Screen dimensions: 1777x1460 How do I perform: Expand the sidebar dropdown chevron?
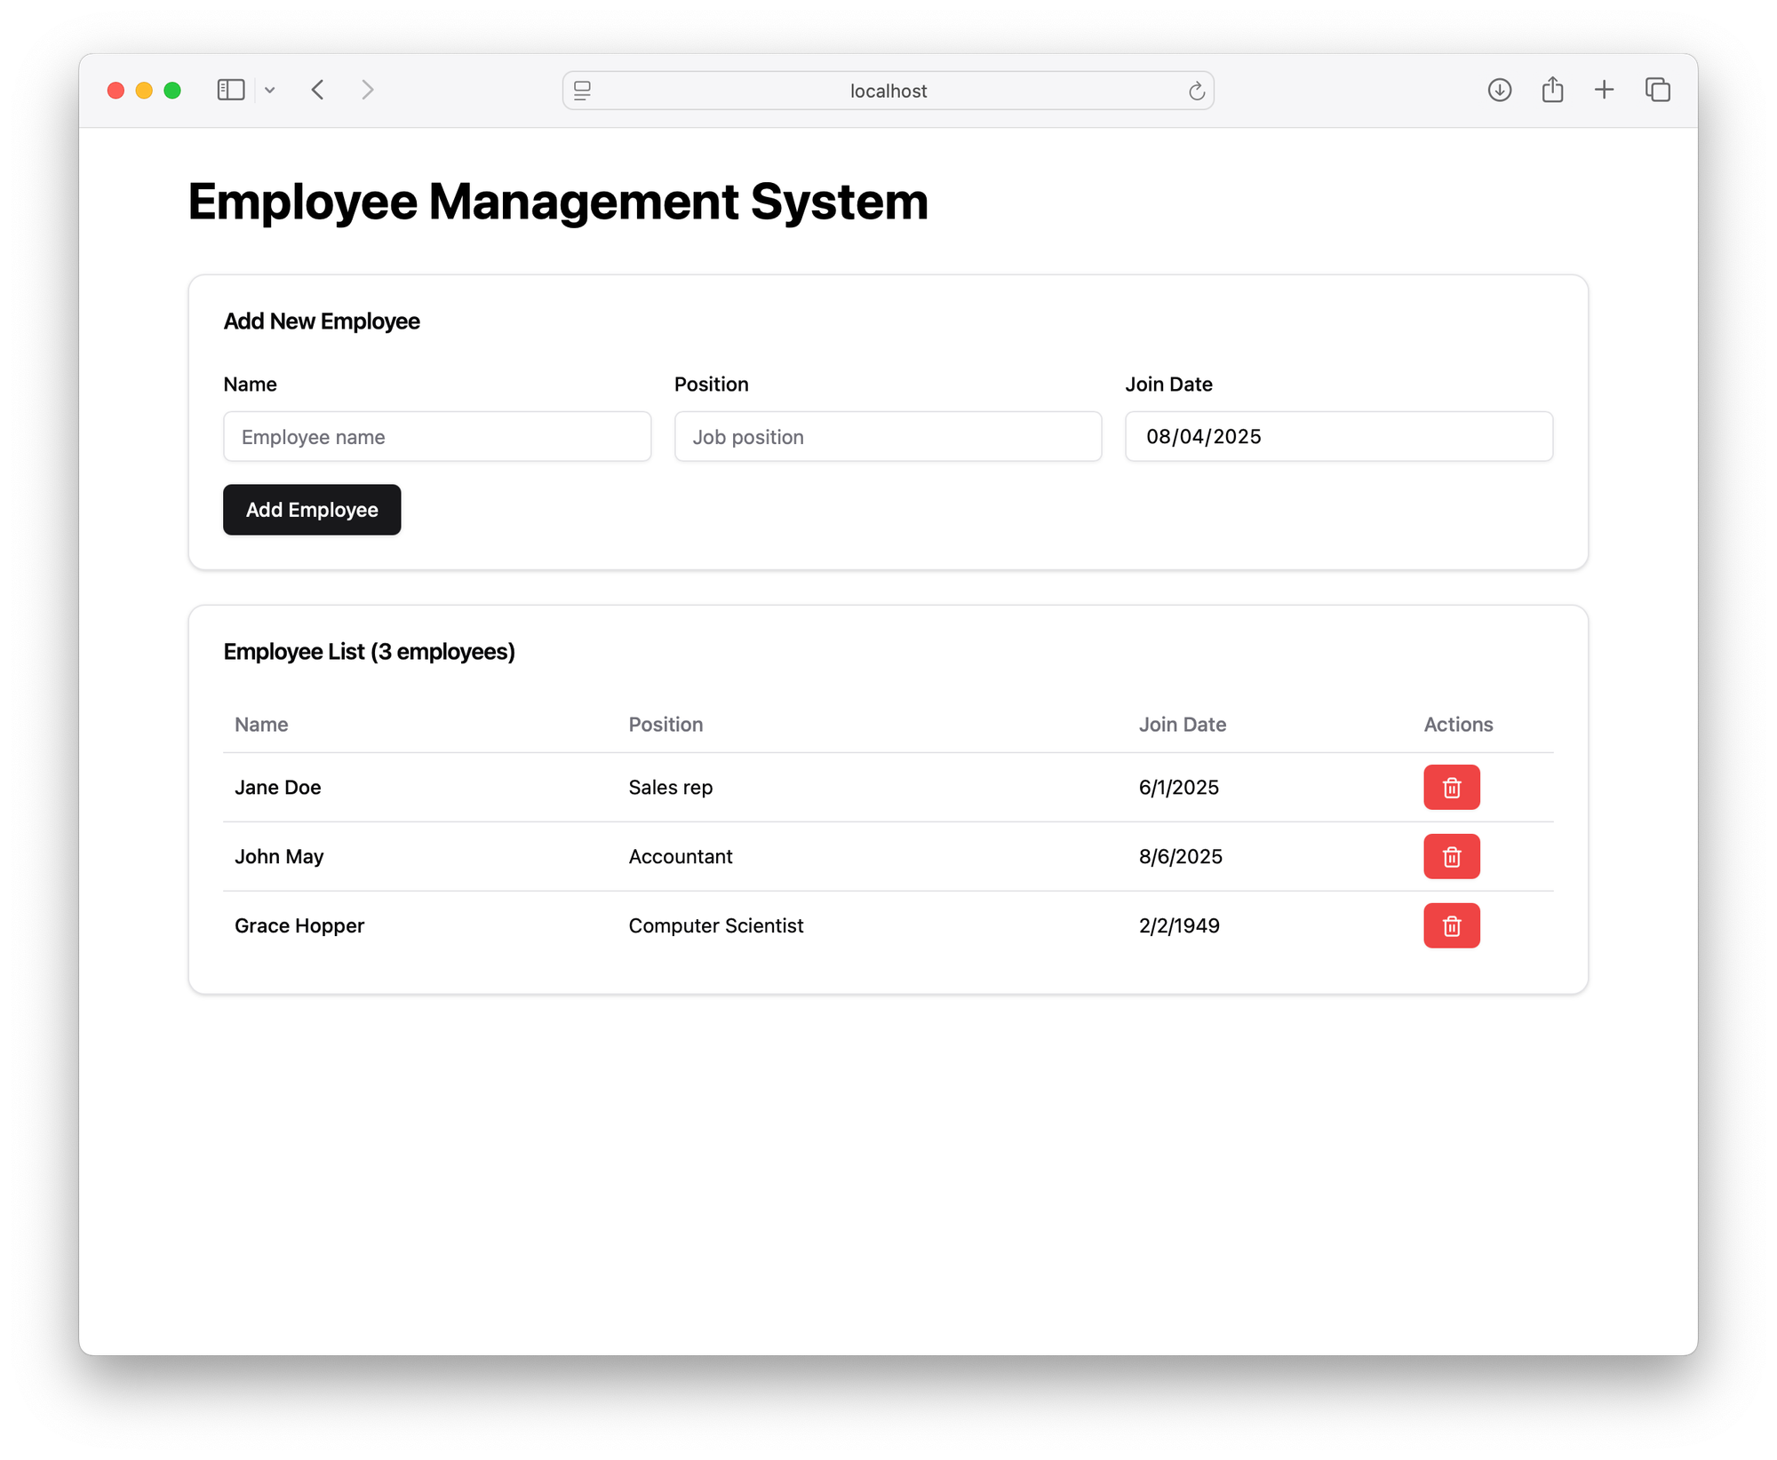click(270, 91)
